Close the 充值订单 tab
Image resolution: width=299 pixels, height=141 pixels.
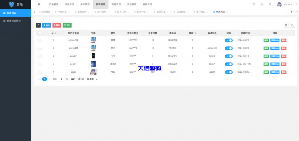168,12
